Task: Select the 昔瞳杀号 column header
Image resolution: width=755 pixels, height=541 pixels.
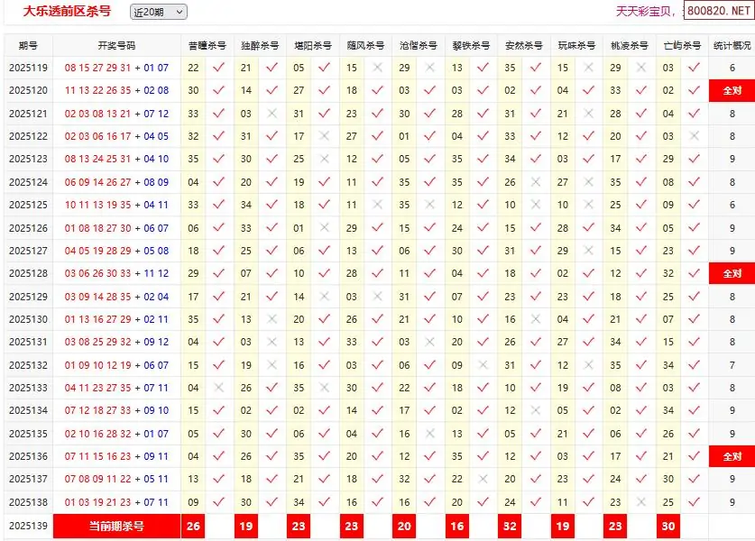Action: [207, 45]
